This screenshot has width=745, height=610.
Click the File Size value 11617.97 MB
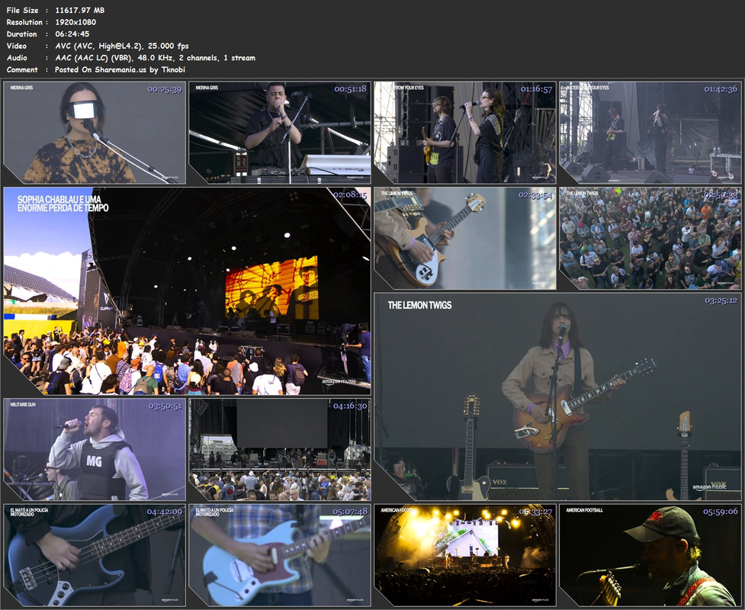[80, 10]
